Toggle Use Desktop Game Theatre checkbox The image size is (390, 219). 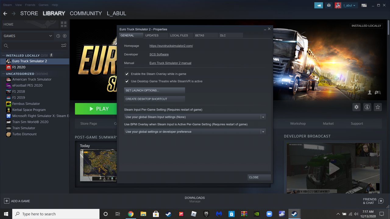127,81
